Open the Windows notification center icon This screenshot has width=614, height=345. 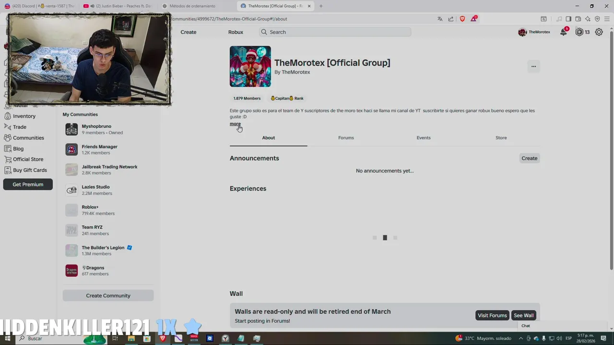click(x=604, y=338)
